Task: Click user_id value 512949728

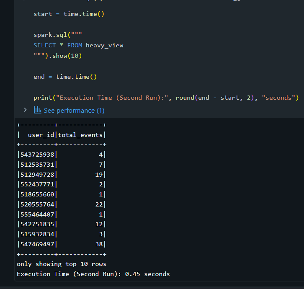Action: coord(37,175)
